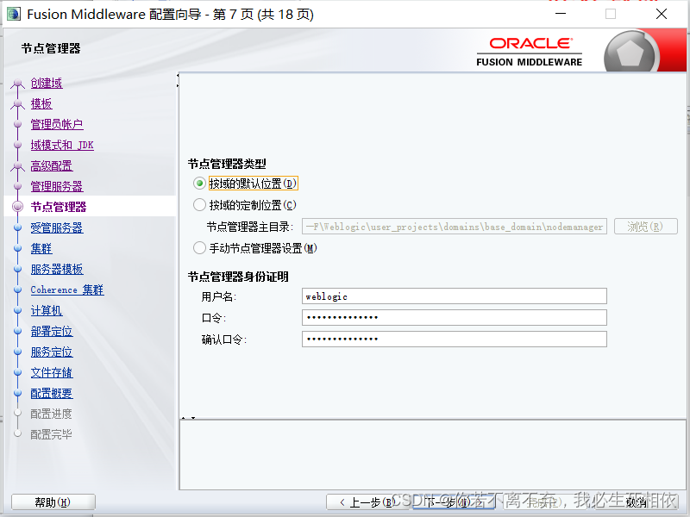This screenshot has height=517, width=690.
Task: Click the 帮助 help button
Action: 53,501
